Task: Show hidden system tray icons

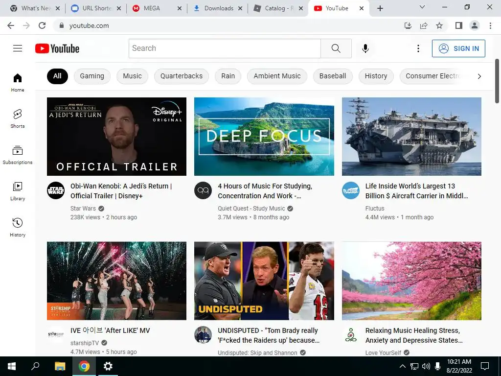Action: tap(403, 366)
